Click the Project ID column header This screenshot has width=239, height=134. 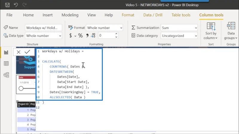click(23, 104)
